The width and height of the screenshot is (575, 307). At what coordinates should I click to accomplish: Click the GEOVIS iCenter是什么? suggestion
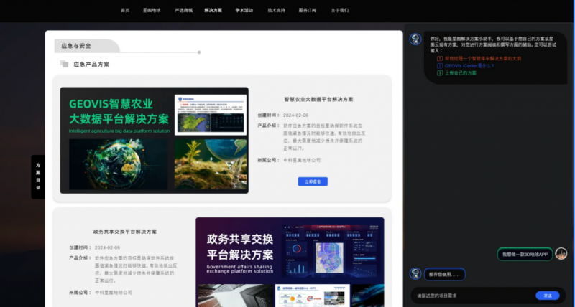coord(469,66)
